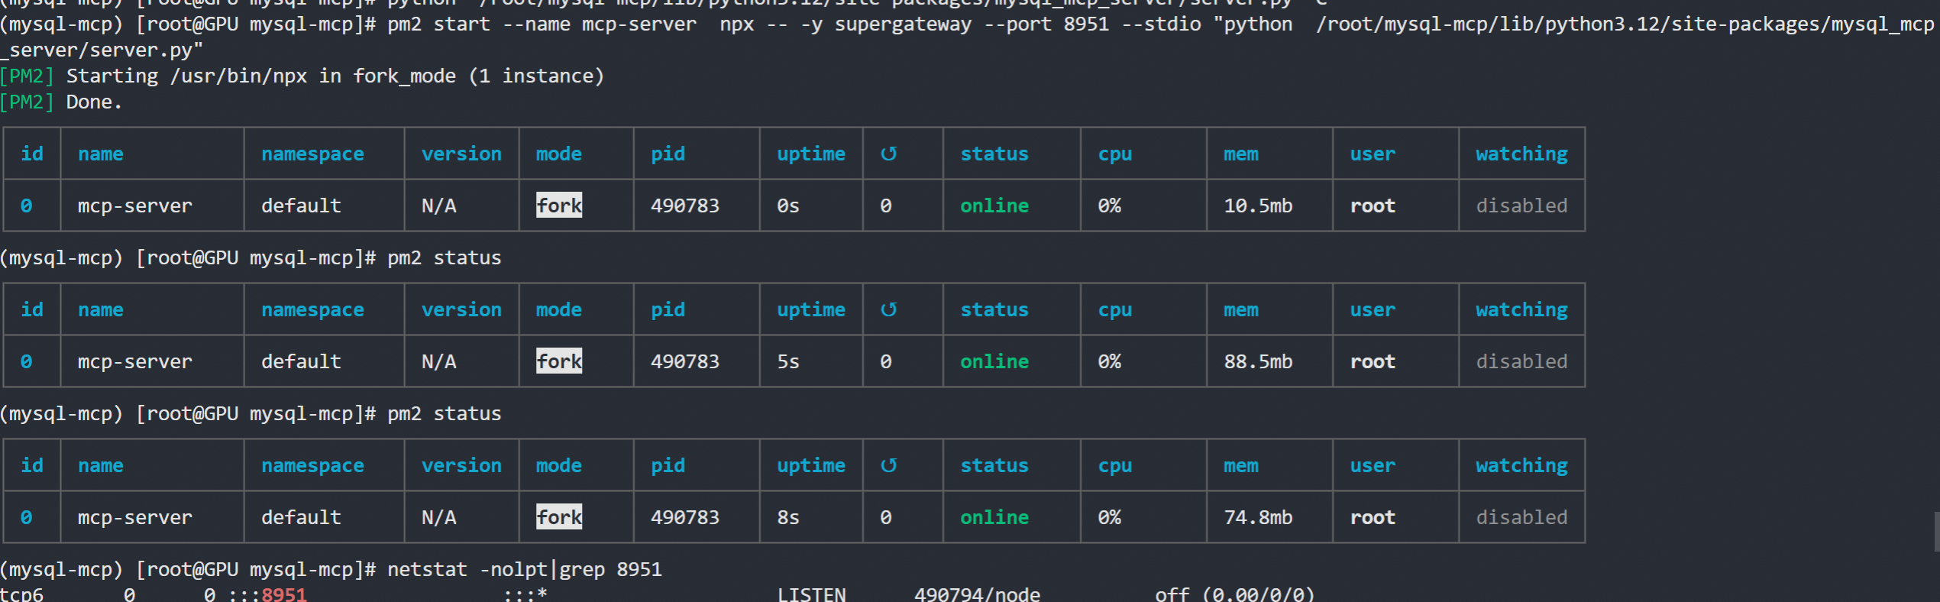Click "pm2 status" command above the 74.8mb table

pyautogui.click(x=445, y=413)
